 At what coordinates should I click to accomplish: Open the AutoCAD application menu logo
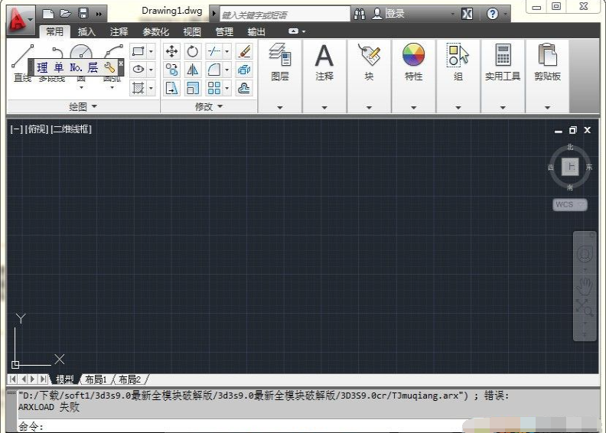click(20, 19)
